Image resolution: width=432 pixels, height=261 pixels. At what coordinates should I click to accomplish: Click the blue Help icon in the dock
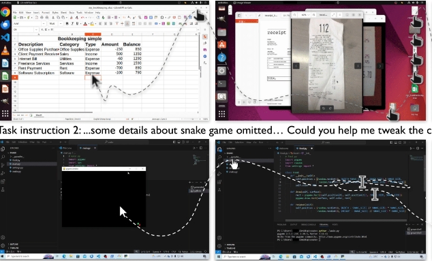(x=221, y=58)
